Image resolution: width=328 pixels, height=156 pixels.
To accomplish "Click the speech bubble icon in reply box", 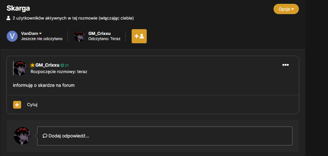I will click(x=45, y=136).
